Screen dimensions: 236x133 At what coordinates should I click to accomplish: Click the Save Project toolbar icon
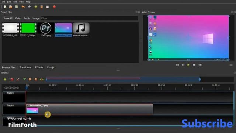pos(16,7)
